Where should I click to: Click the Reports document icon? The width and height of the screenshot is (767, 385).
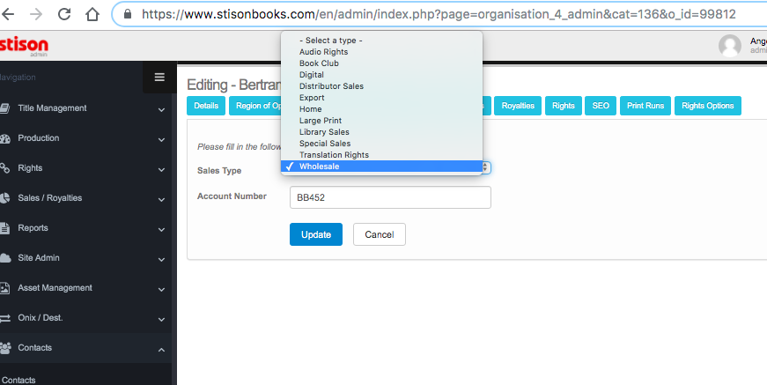[x=4, y=228]
